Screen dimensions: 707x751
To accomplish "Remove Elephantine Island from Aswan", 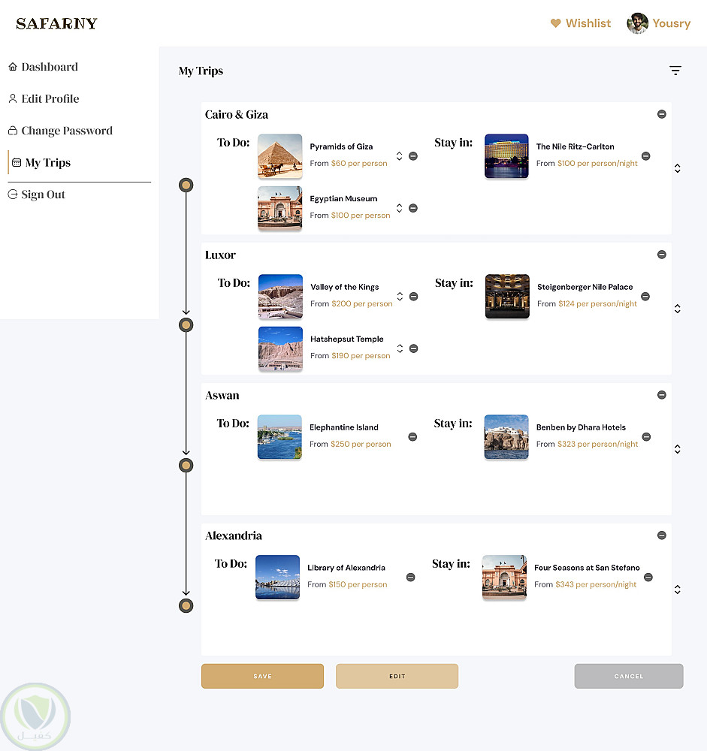I will [412, 437].
